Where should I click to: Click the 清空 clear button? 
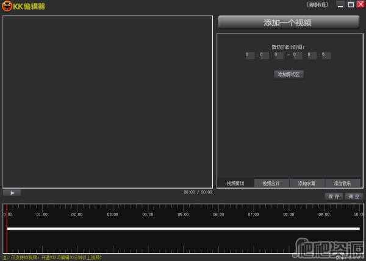354,197
